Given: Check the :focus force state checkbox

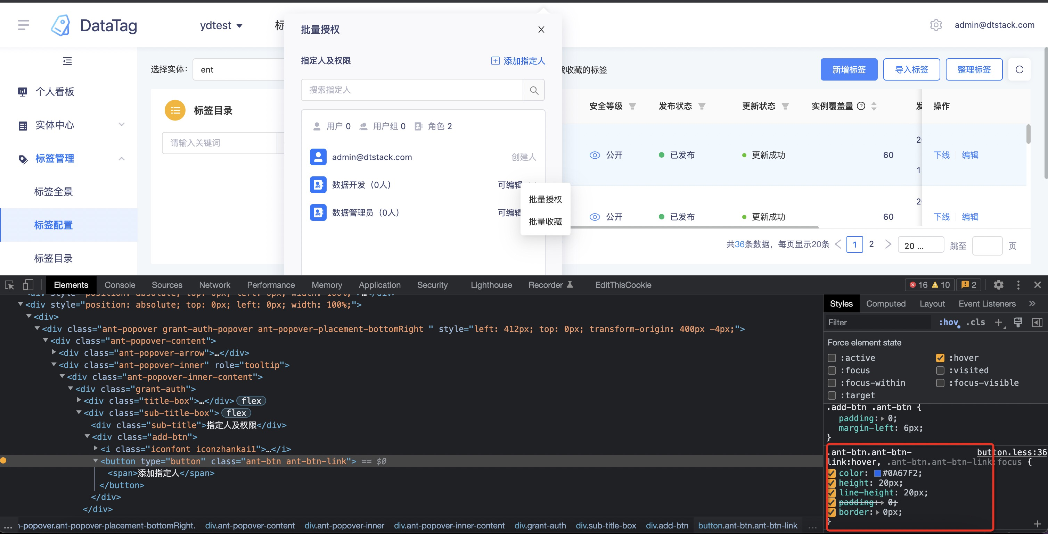Looking at the screenshot, I should [832, 370].
